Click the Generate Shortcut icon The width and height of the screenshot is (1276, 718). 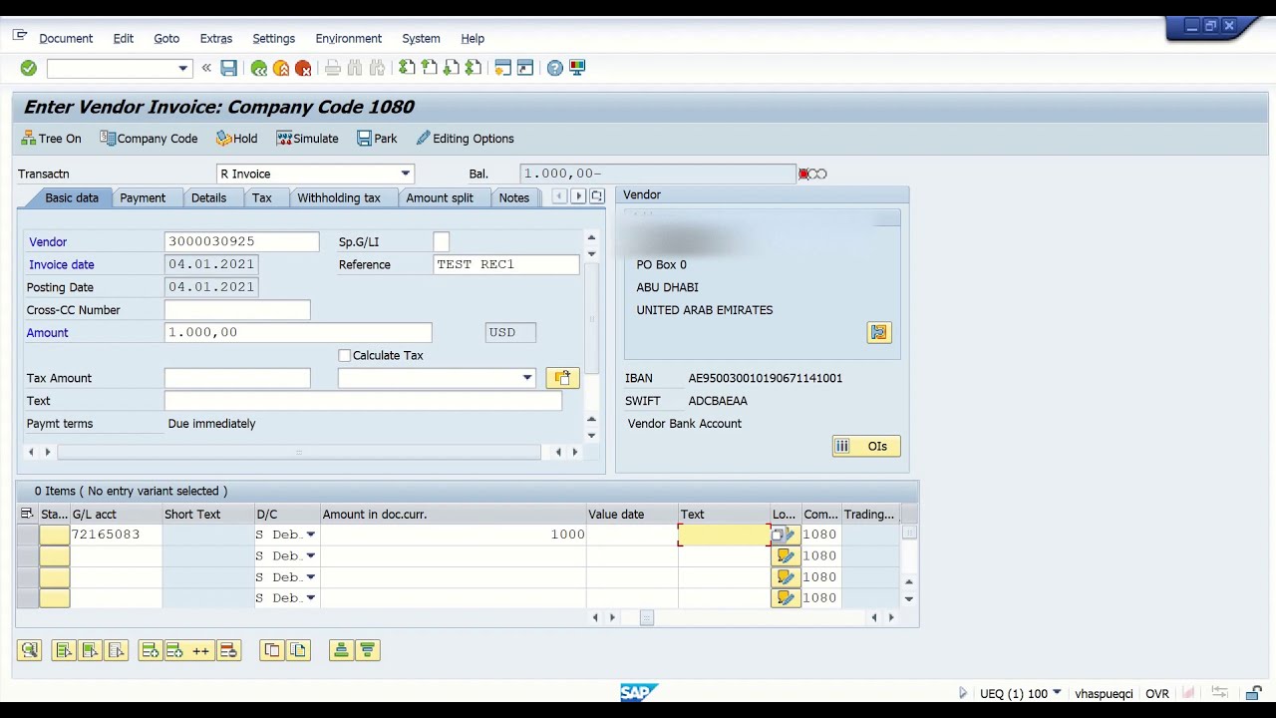pos(525,68)
